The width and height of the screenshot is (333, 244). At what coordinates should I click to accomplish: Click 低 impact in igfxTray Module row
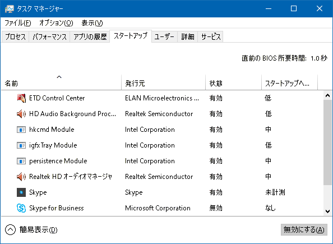point(268,145)
